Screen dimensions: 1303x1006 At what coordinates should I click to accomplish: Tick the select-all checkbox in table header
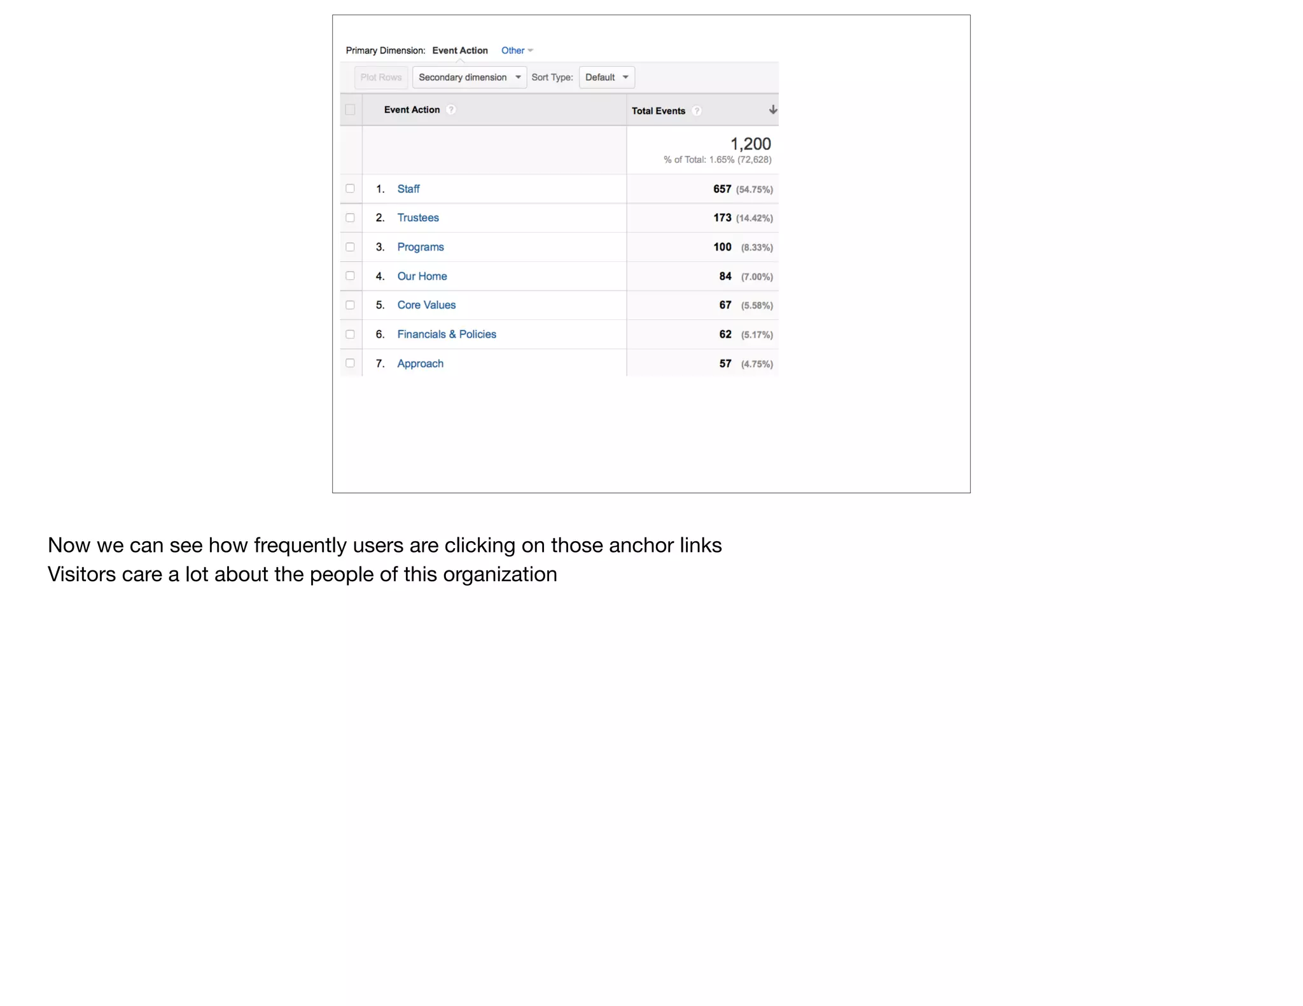click(350, 109)
